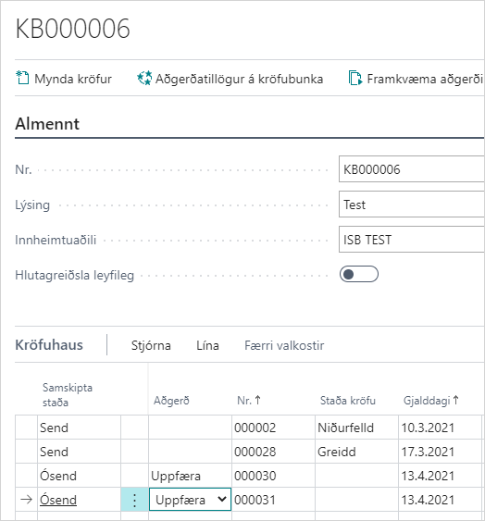485x521 pixels.
Task: Click the Greidd status cell
Action: pos(356,452)
